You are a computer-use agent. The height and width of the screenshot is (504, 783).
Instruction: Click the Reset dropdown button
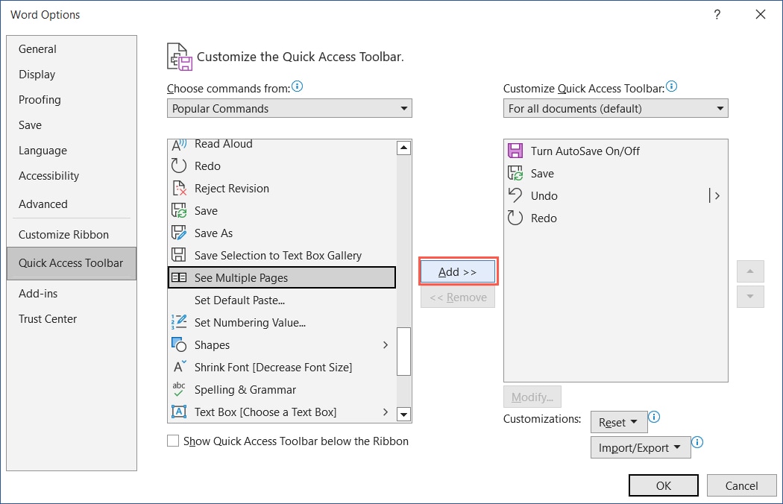618,421
